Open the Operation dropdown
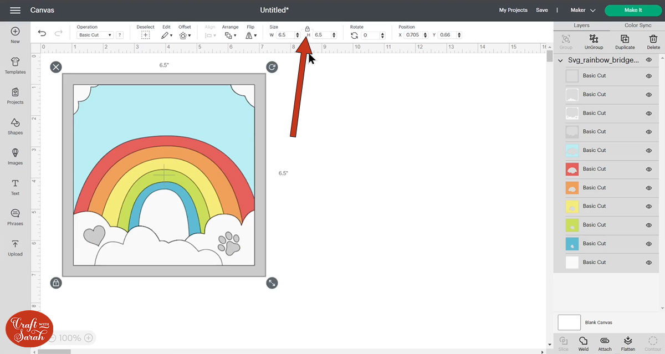Screen dimensions: 665x354 pos(95,34)
